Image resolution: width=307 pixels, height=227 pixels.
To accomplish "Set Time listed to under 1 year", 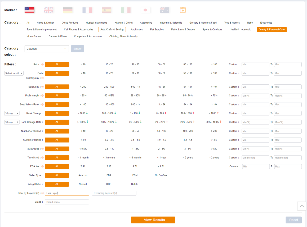I will point(162,158).
